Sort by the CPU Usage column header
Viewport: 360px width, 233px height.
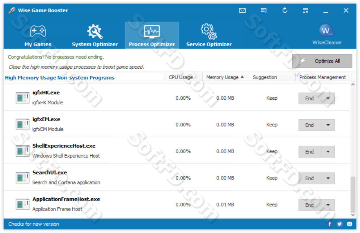coord(183,77)
